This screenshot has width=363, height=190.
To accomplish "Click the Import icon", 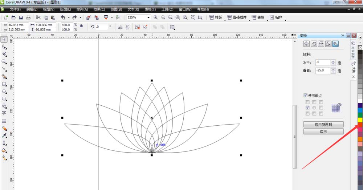I will pos(89,17).
